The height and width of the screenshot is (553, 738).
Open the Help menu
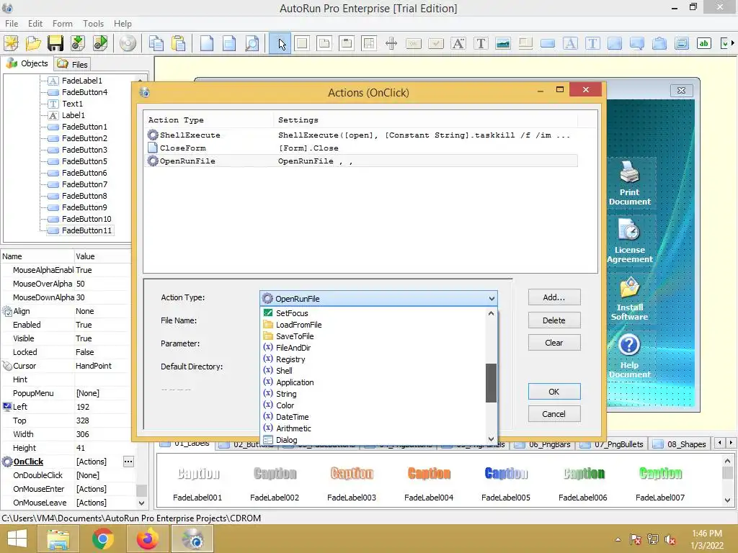coord(123,24)
